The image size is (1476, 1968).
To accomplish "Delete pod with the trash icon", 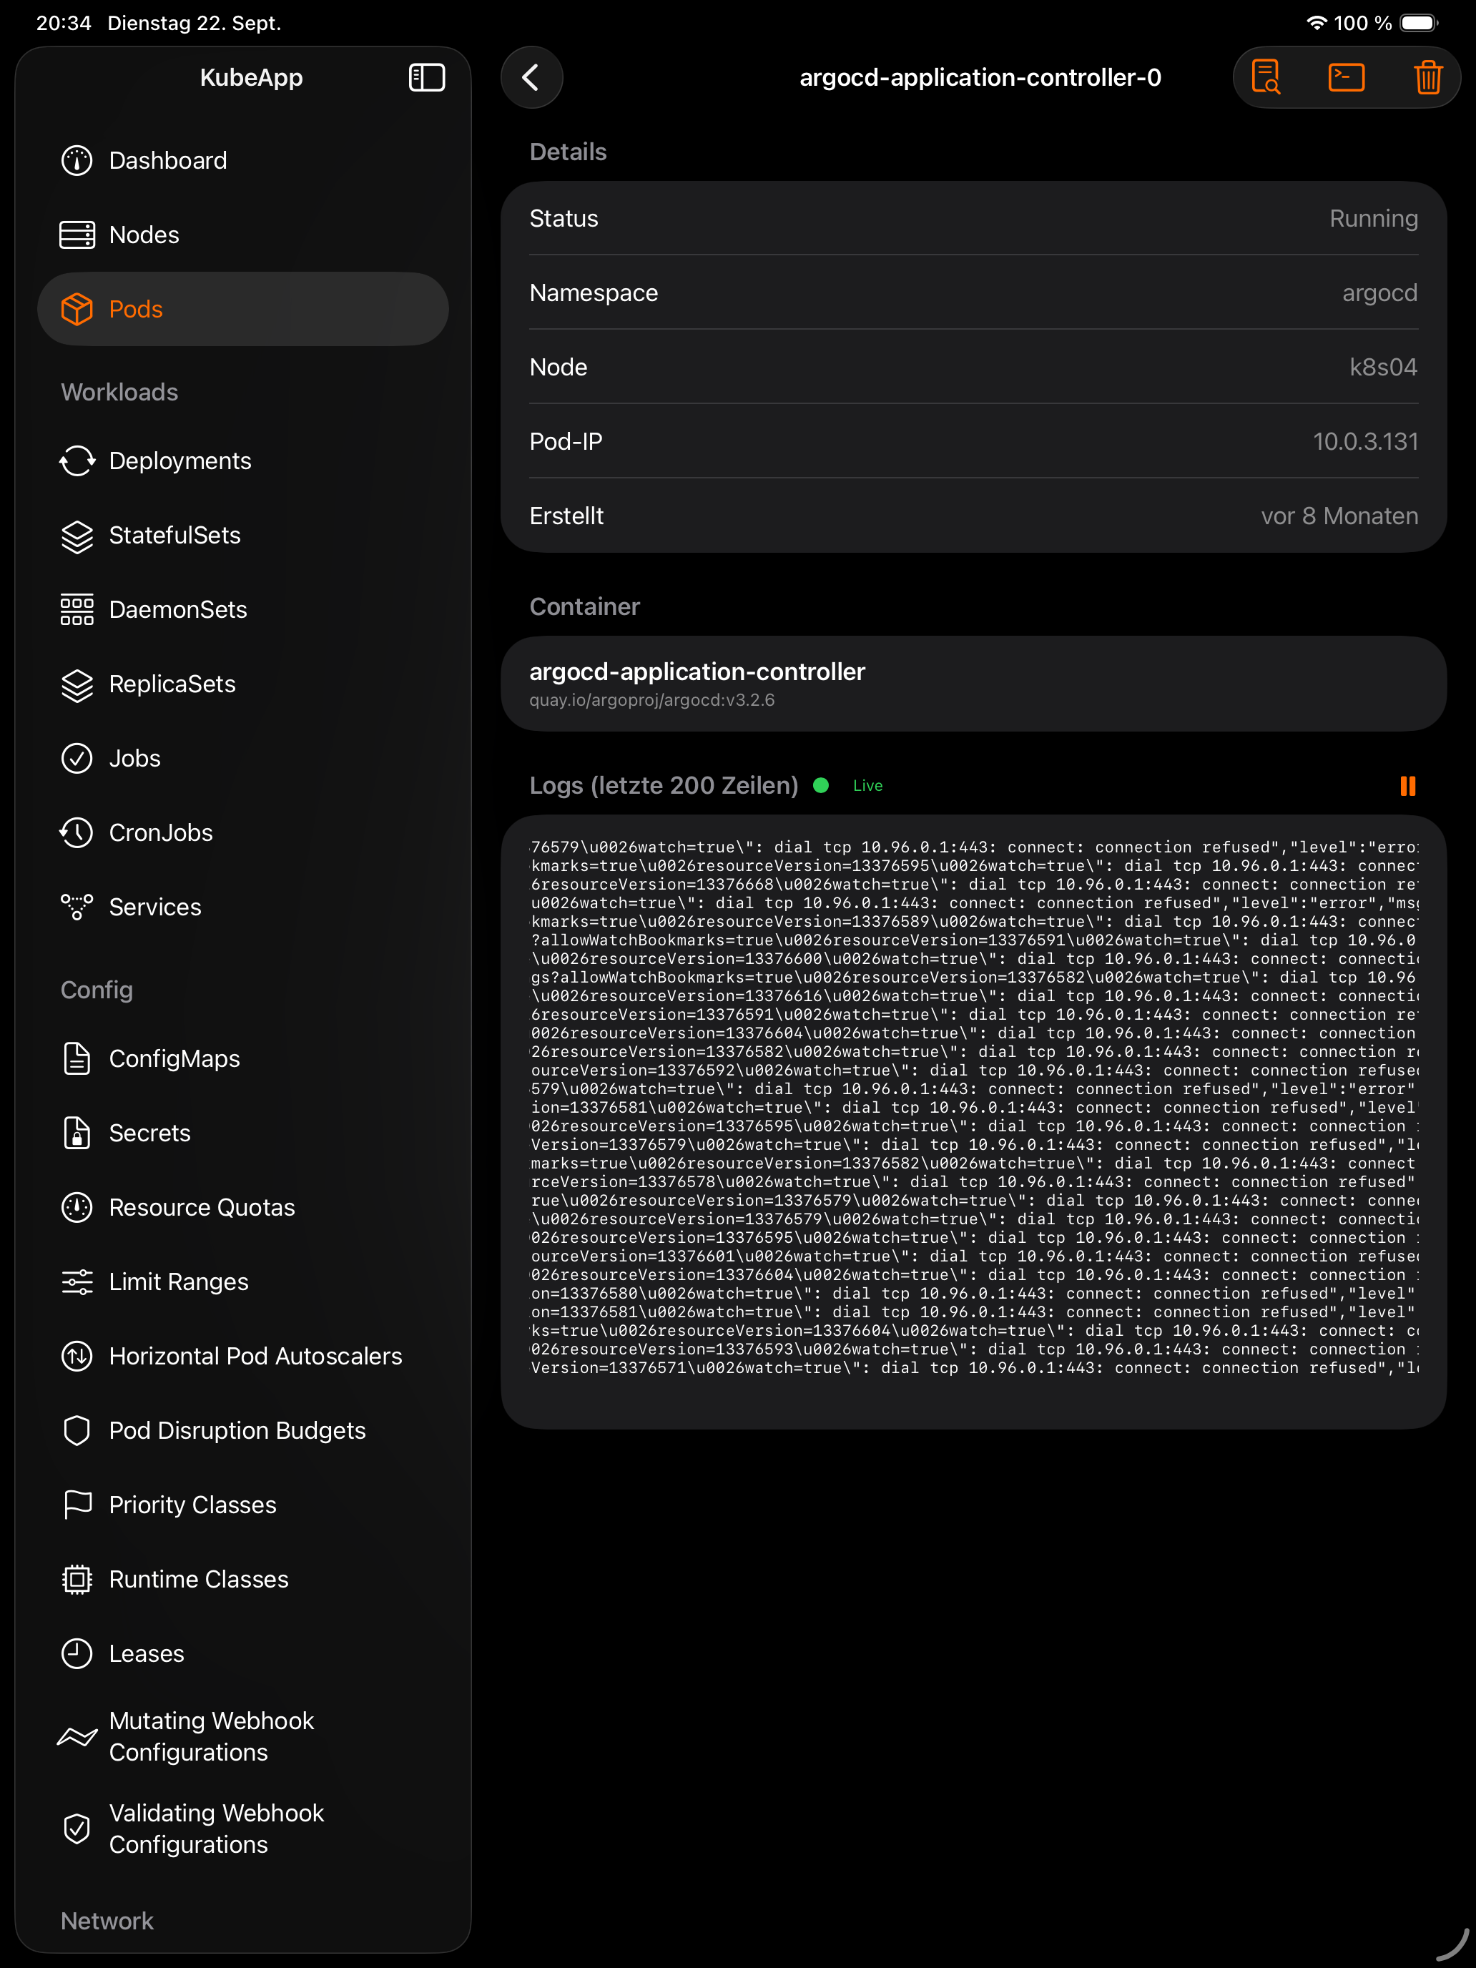I will 1427,77.
